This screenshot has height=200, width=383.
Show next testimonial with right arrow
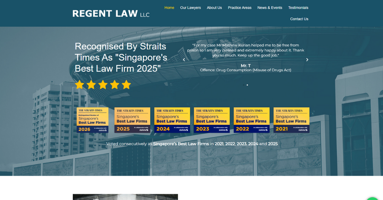pos(307,60)
